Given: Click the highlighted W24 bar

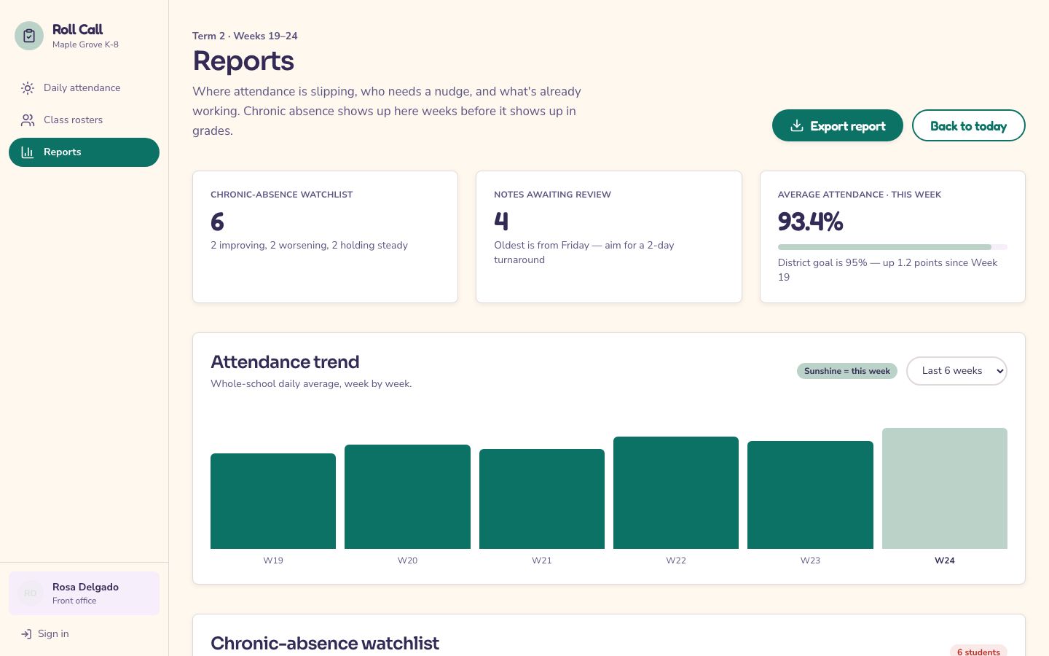Looking at the screenshot, I should coord(945,488).
